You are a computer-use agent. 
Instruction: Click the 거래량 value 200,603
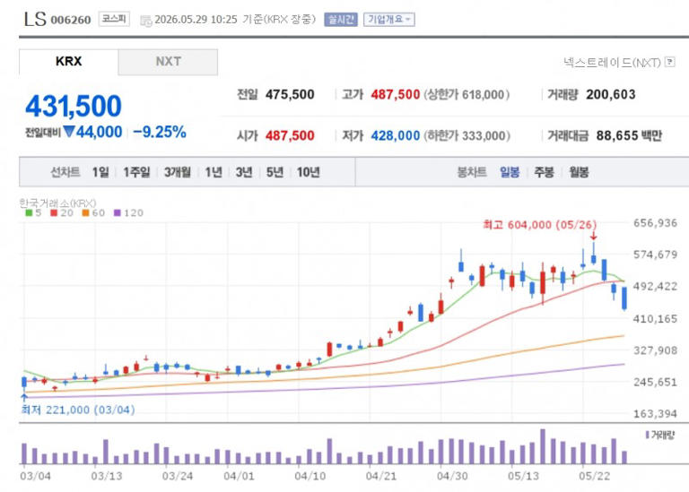tap(611, 94)
